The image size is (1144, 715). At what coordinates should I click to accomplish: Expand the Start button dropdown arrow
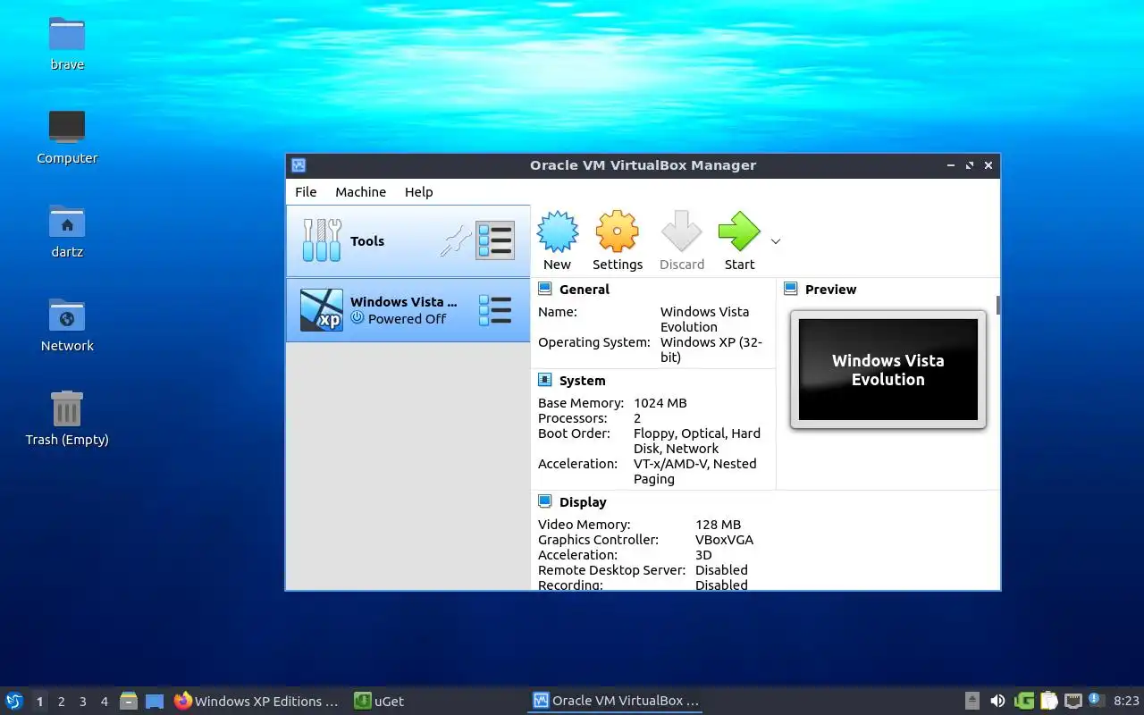point(776,241)
